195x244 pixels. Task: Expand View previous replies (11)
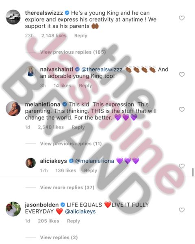(x=71, y=144)
